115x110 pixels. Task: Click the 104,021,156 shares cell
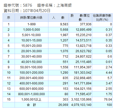(80, 89)
